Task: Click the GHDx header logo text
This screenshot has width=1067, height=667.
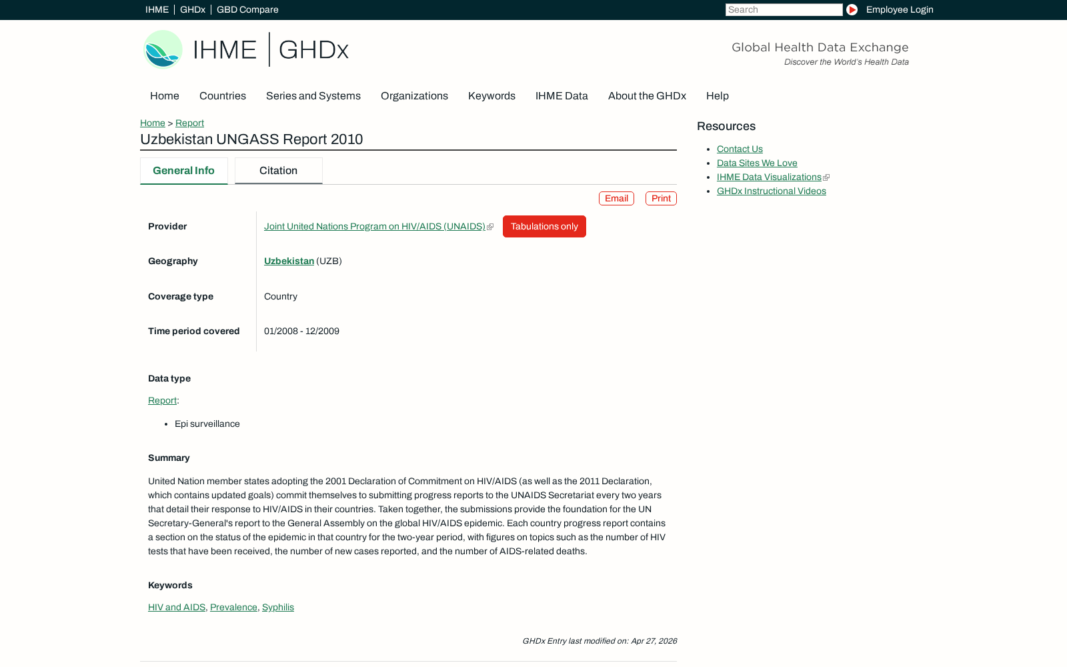Action: point(313,50)
